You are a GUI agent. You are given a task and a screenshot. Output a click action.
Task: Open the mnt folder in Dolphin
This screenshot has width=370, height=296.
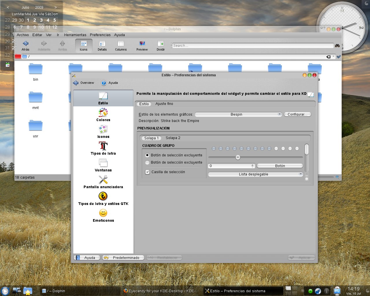(x=36, y=101)
